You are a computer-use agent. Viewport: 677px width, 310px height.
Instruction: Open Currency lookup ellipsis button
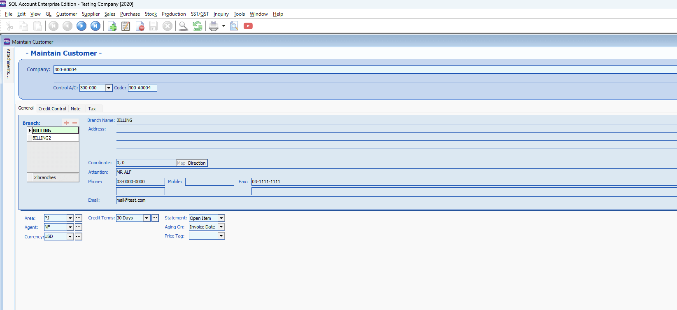78,236
